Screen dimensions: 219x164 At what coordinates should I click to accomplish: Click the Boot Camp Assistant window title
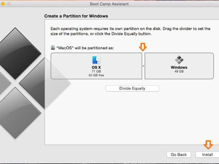click(x=109, y=4)
